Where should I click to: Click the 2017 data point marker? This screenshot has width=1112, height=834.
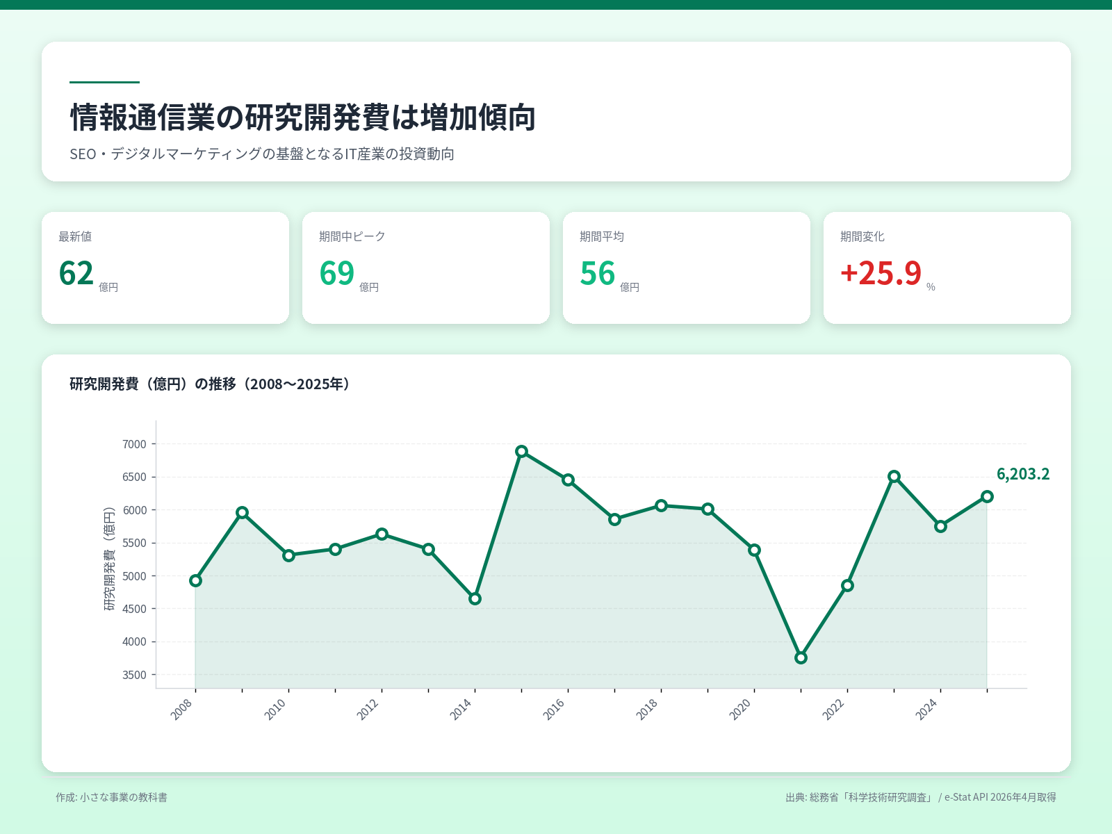pos(615,519)
